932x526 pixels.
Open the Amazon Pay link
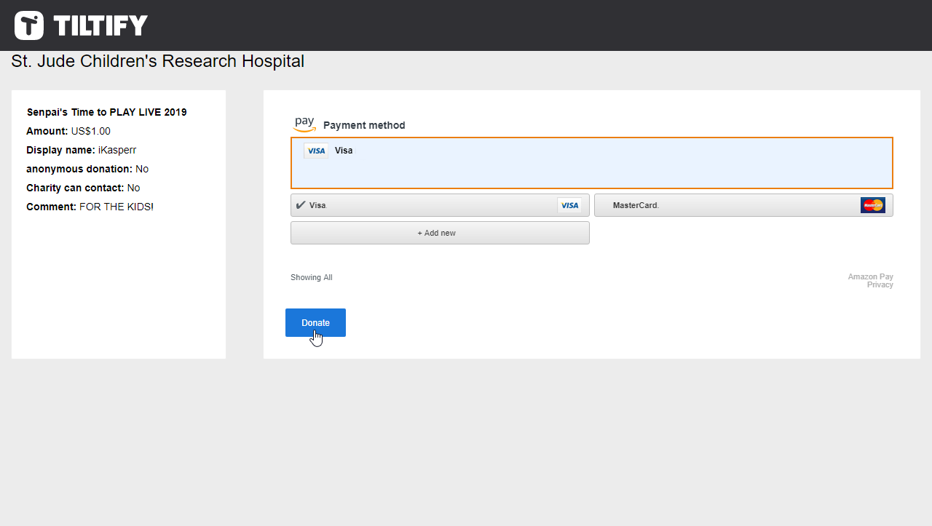tap(870, 277)
